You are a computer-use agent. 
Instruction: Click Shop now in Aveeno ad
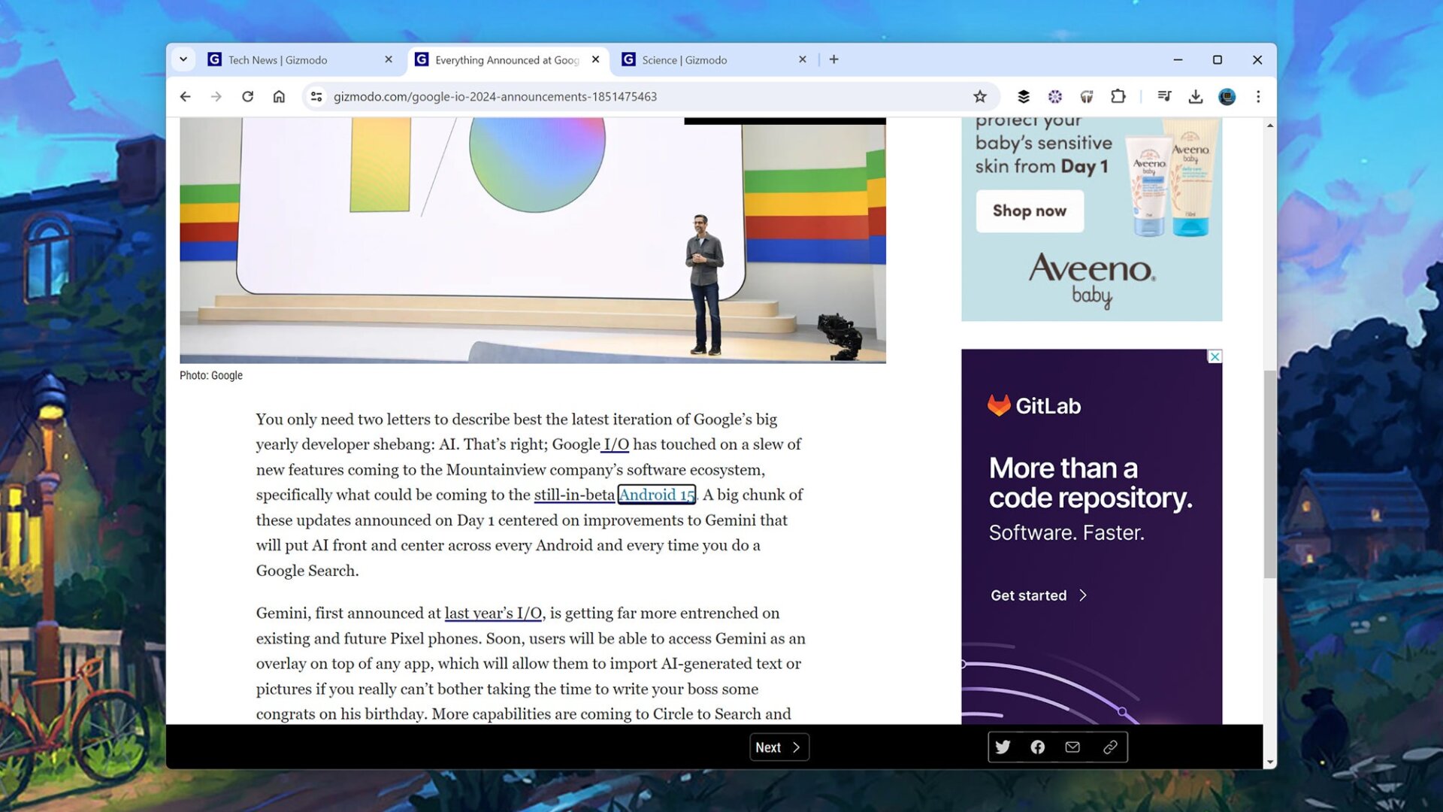tap(1029, 211)
